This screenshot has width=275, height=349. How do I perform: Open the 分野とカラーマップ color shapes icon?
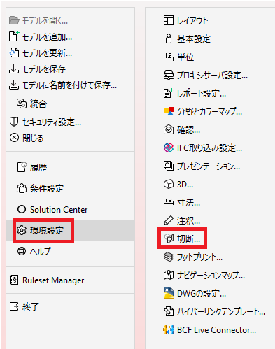click(x=169, y=111)
